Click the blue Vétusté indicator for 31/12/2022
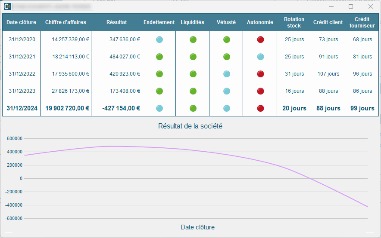381x238 pixels. [227, 74]
